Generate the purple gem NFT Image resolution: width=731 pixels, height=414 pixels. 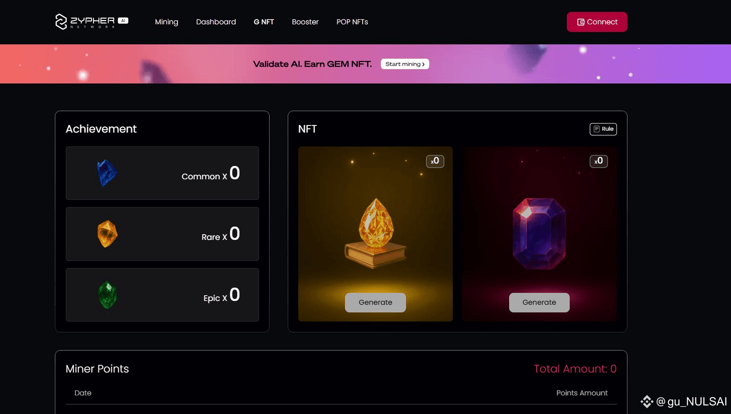[x=539, y=302]
